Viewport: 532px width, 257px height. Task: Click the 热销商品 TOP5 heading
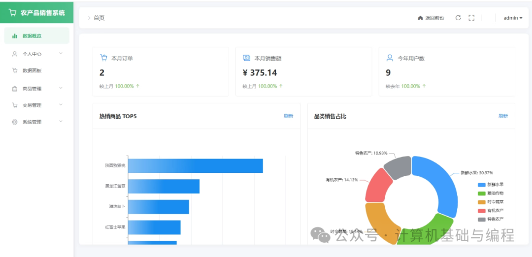tap(118, 116)
